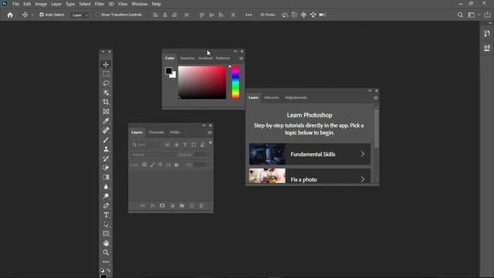Toggle type layer filter in Layers panel

tap(185, 144)
